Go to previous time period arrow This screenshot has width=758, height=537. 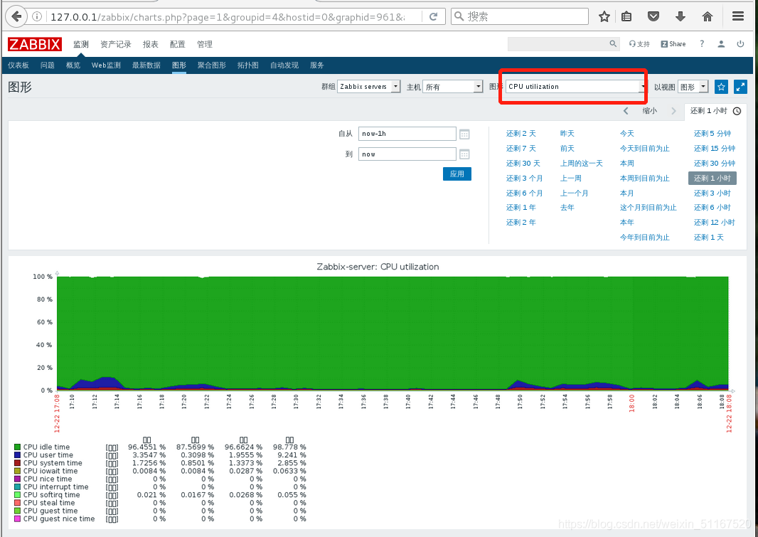[626, 111]
